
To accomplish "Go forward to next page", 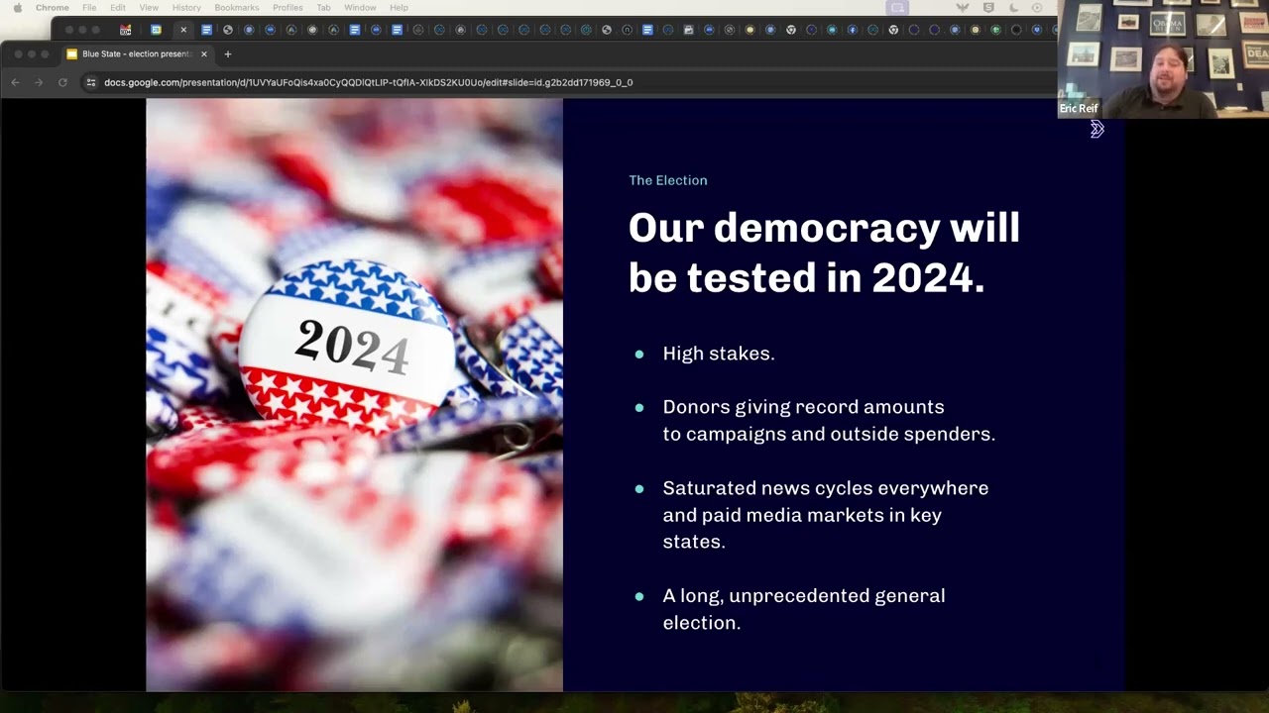I will coord(39,82).
